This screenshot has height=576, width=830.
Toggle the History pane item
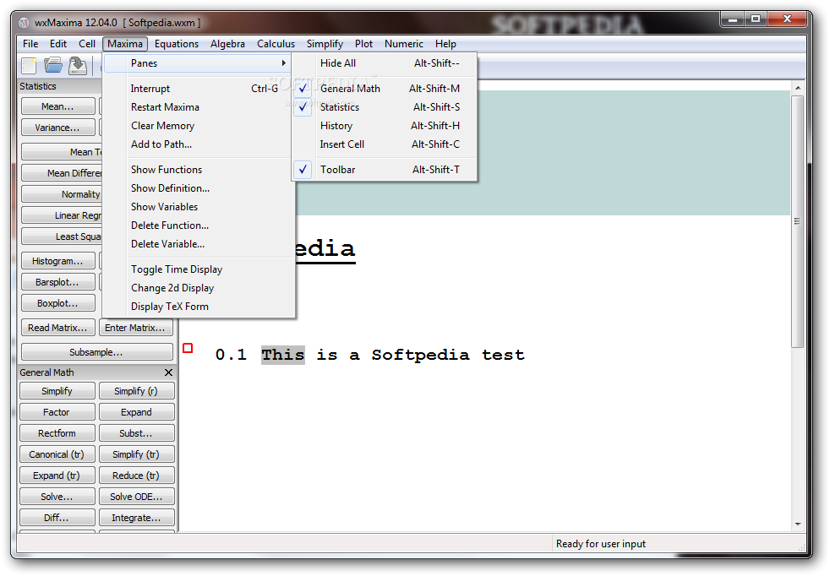point(385,126)
